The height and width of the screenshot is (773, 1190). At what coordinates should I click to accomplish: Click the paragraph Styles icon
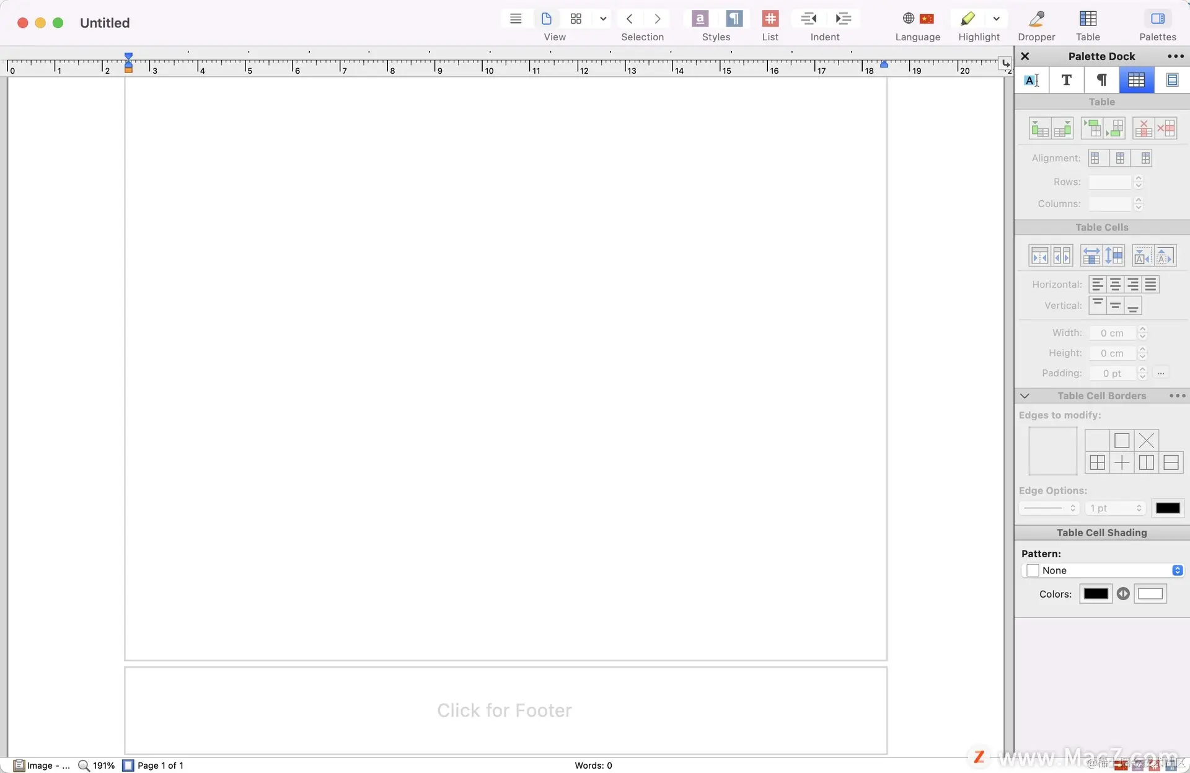pyautogui.click(x=734, y=19)
